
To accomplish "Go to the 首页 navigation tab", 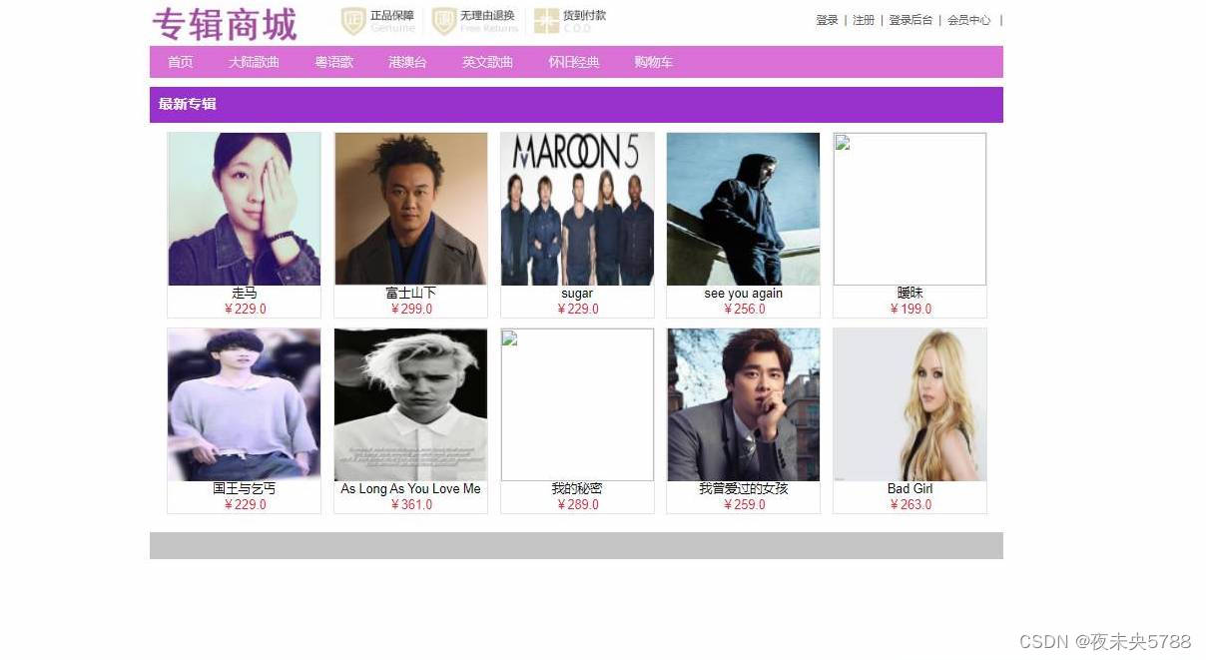I will (181, 62).
